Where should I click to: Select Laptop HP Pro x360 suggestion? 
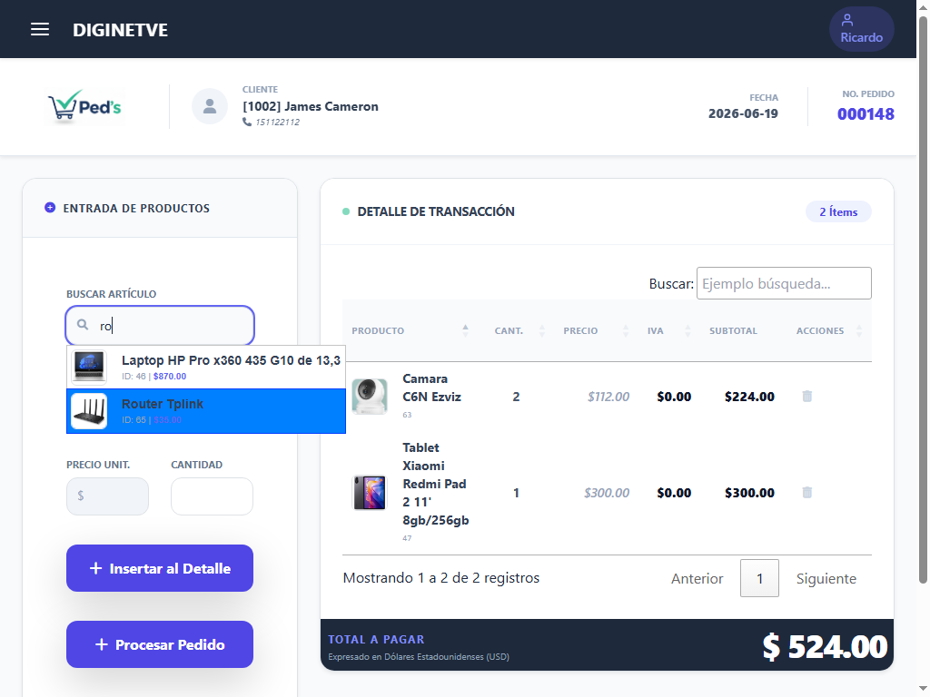click(x=206, y=367)
